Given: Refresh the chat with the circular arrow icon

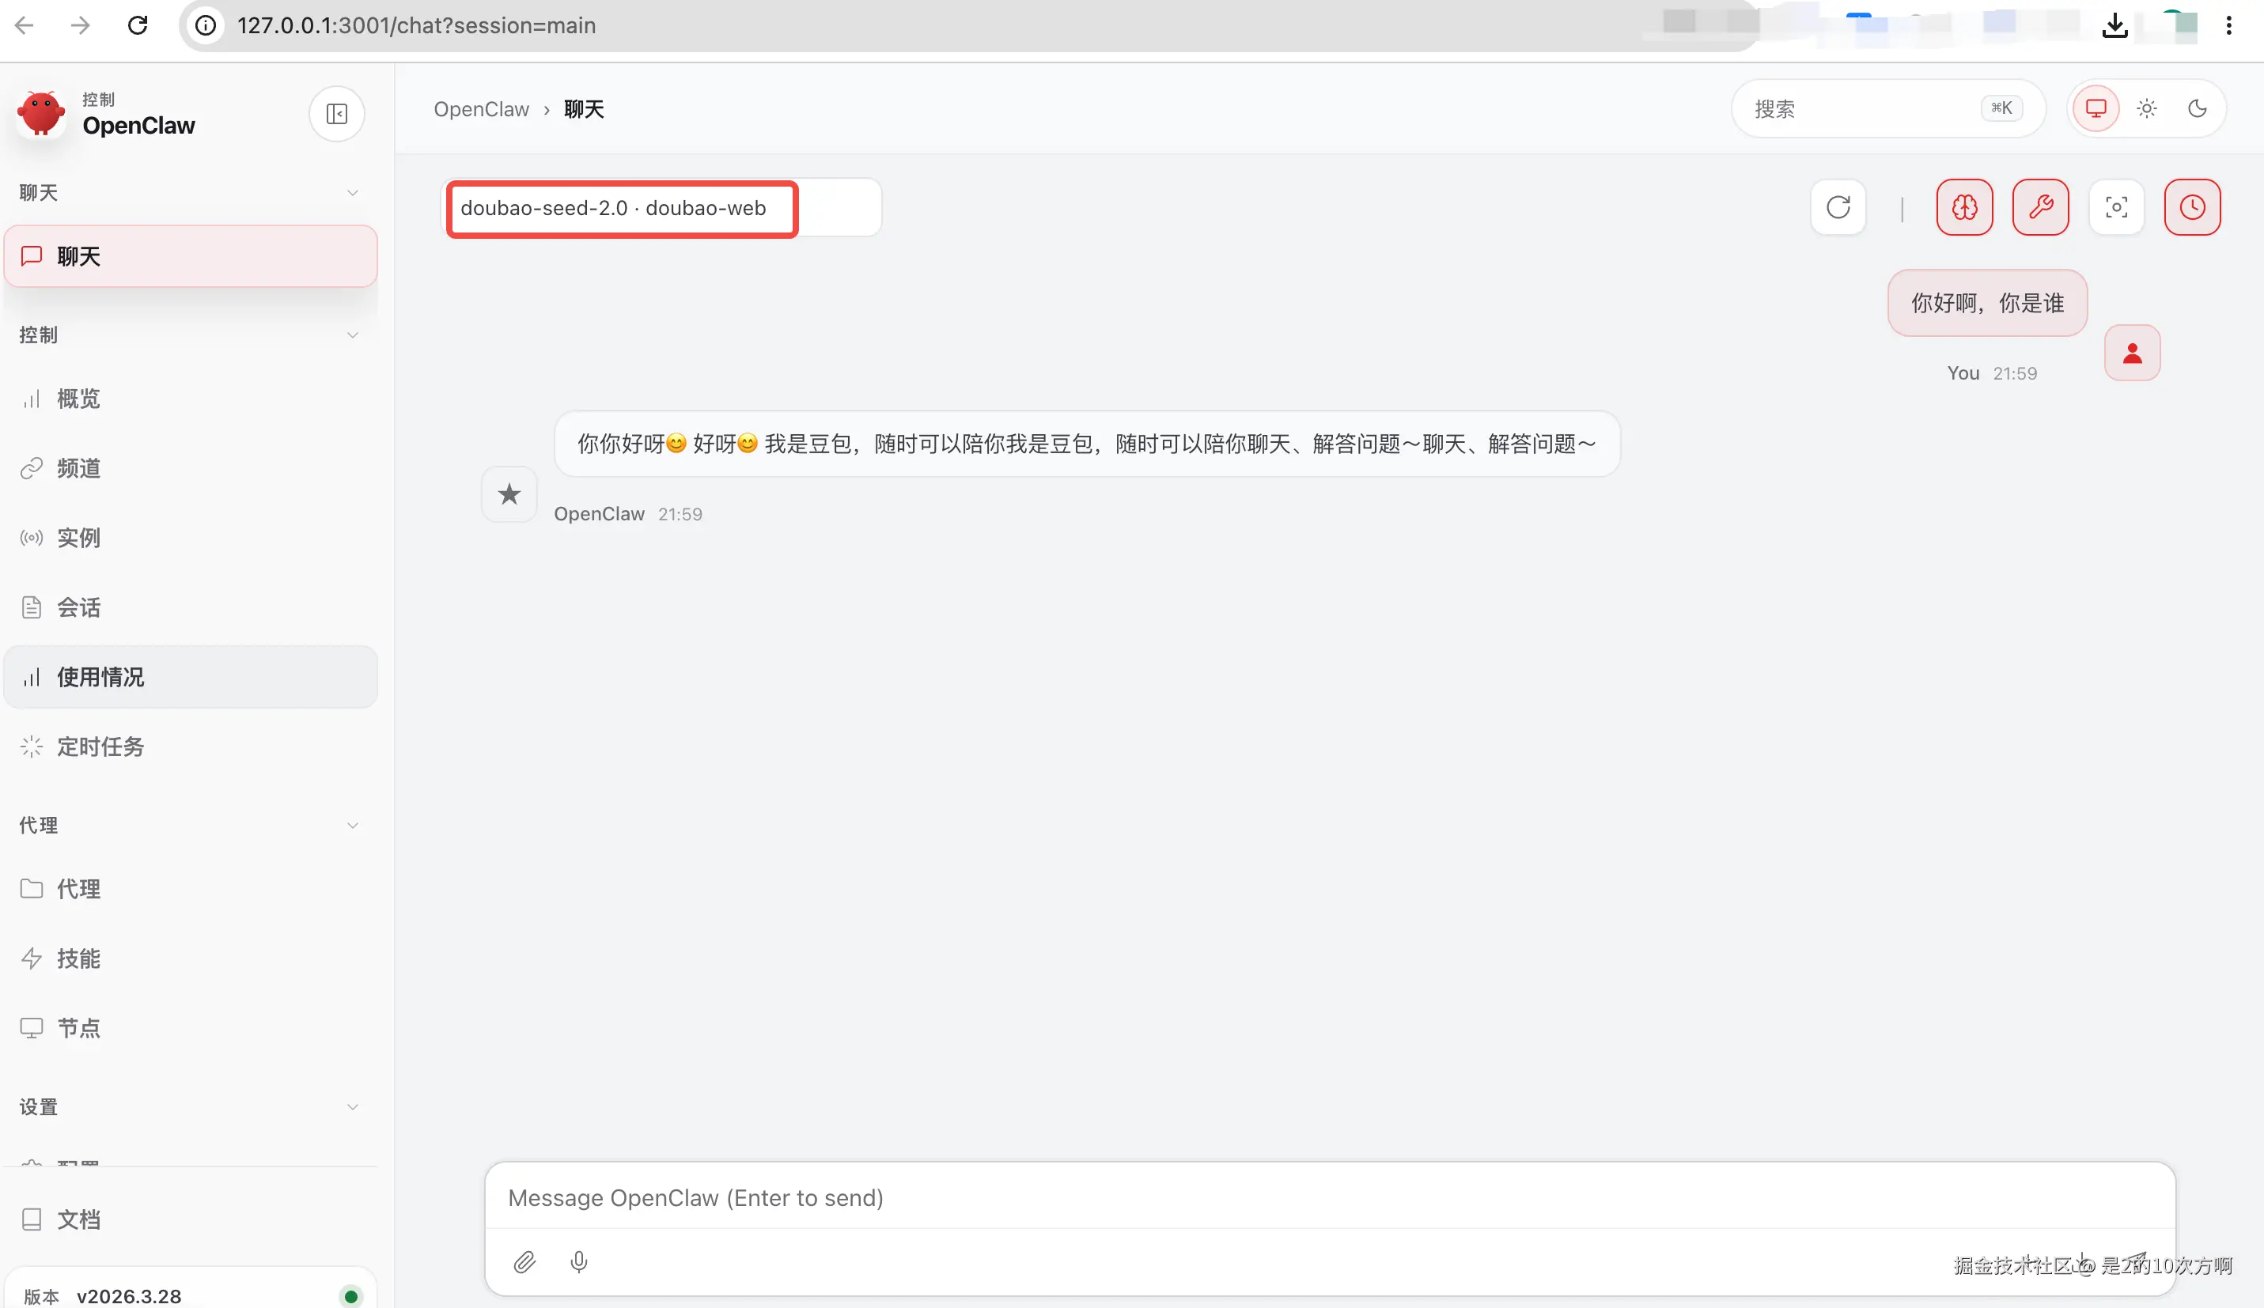Looking at the screenshot, I should click(x=1838, y=207).
